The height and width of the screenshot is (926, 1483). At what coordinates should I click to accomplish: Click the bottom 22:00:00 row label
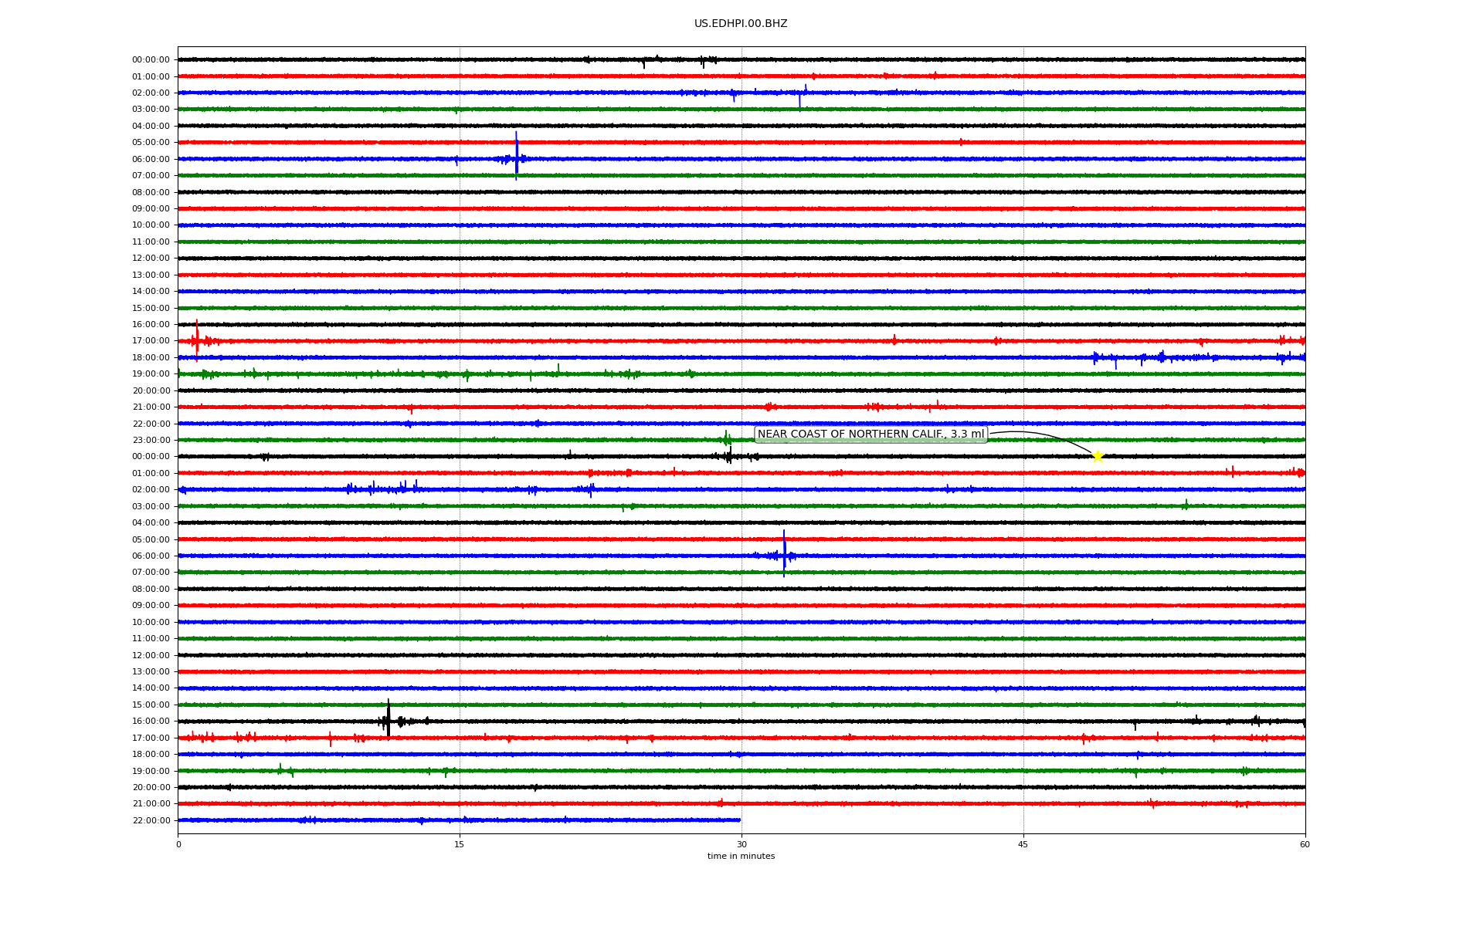click(x=151, y=820)
